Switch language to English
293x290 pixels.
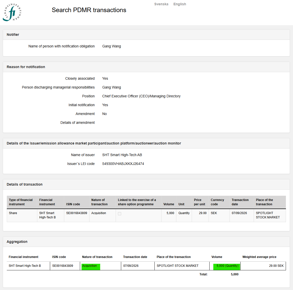[x=180, y=4]
